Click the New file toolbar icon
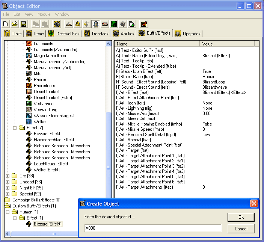 click(6, 24)
